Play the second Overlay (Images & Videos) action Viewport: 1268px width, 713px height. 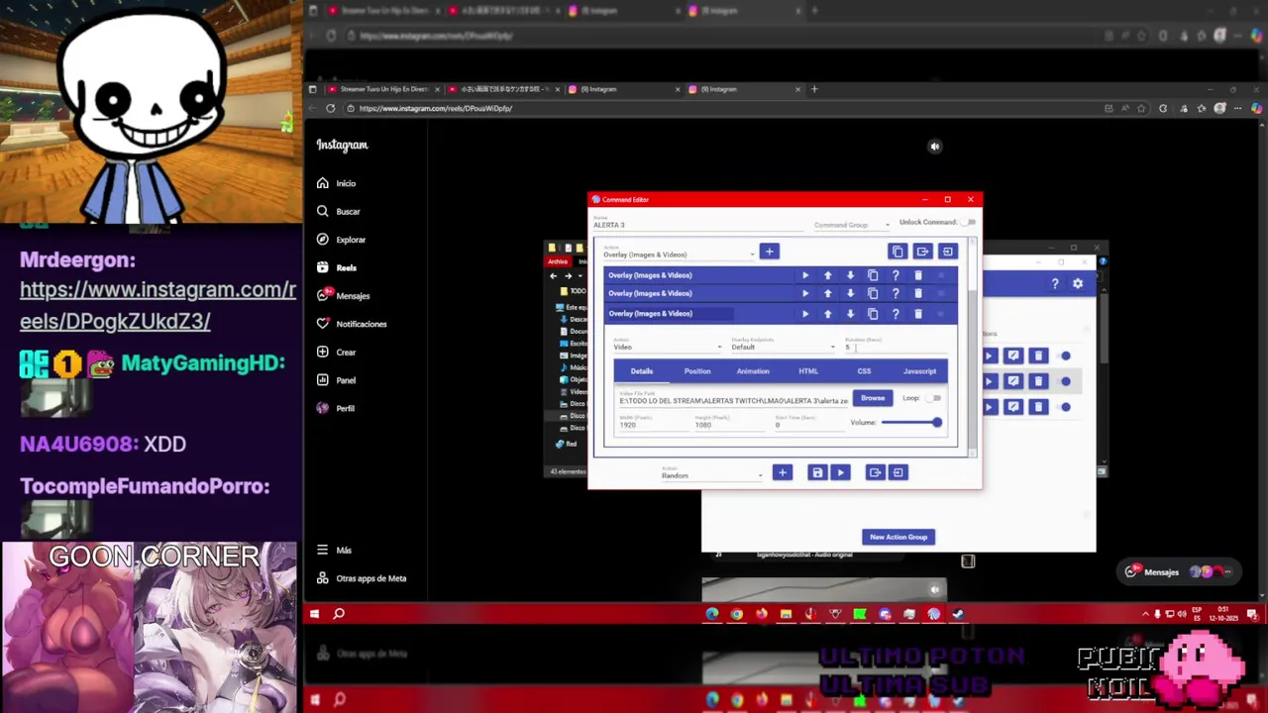click(805, 293)
